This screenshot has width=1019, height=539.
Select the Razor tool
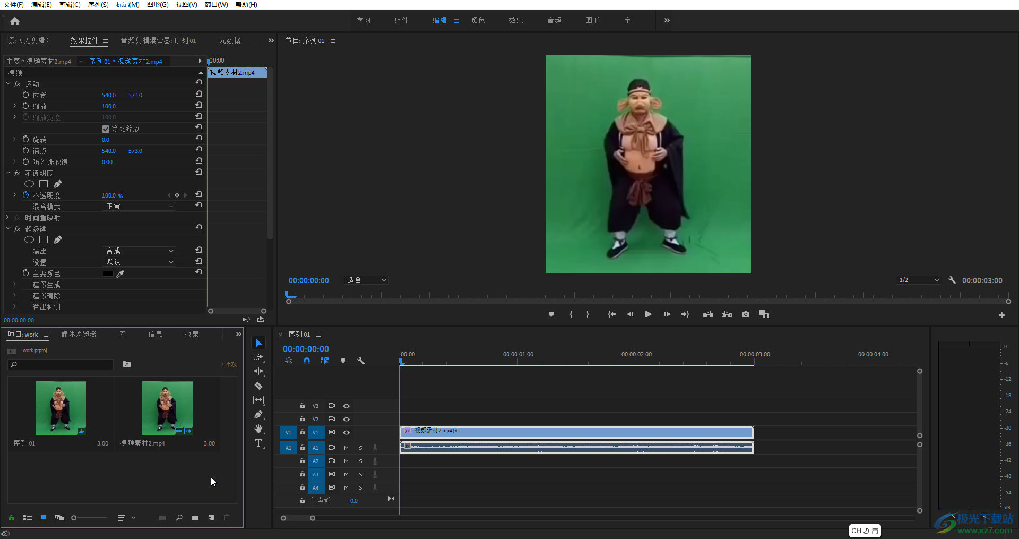[258, 386]
